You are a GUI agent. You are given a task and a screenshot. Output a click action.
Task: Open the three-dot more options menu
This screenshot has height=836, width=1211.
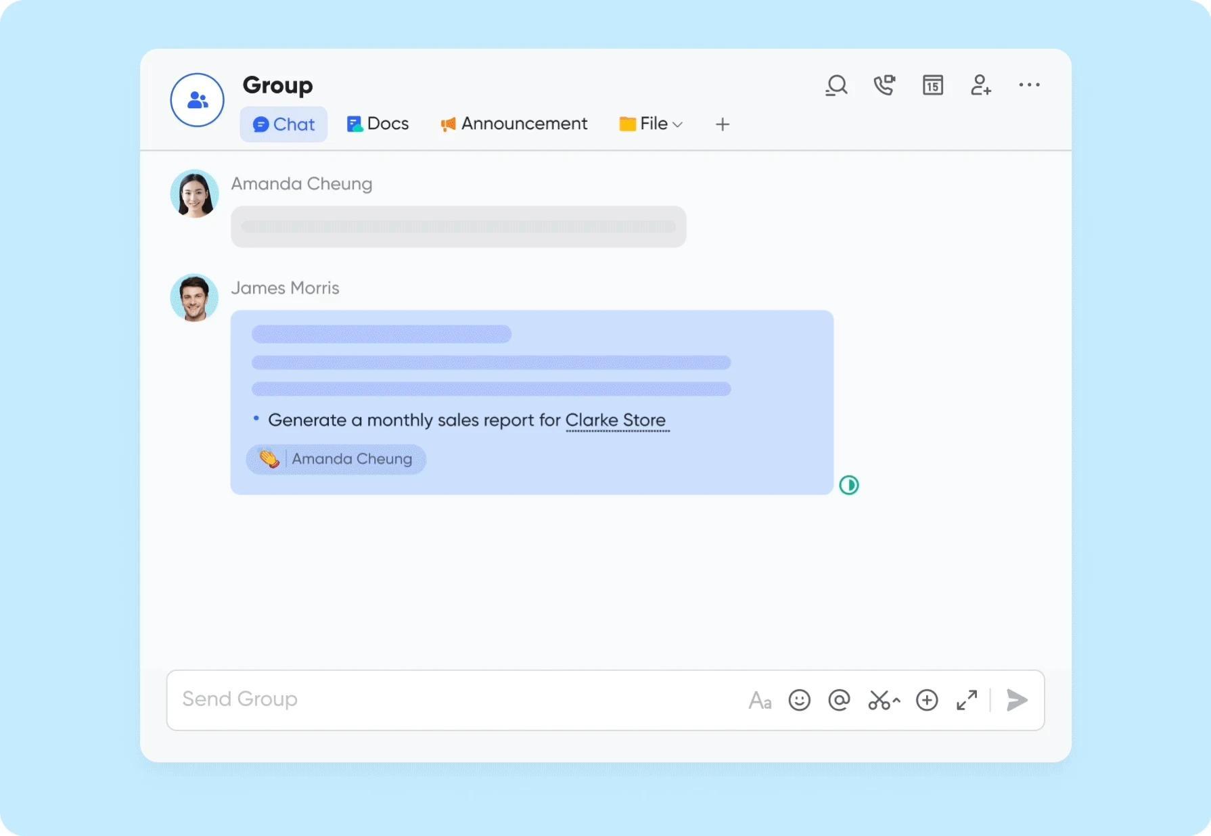pos(1029,85)
